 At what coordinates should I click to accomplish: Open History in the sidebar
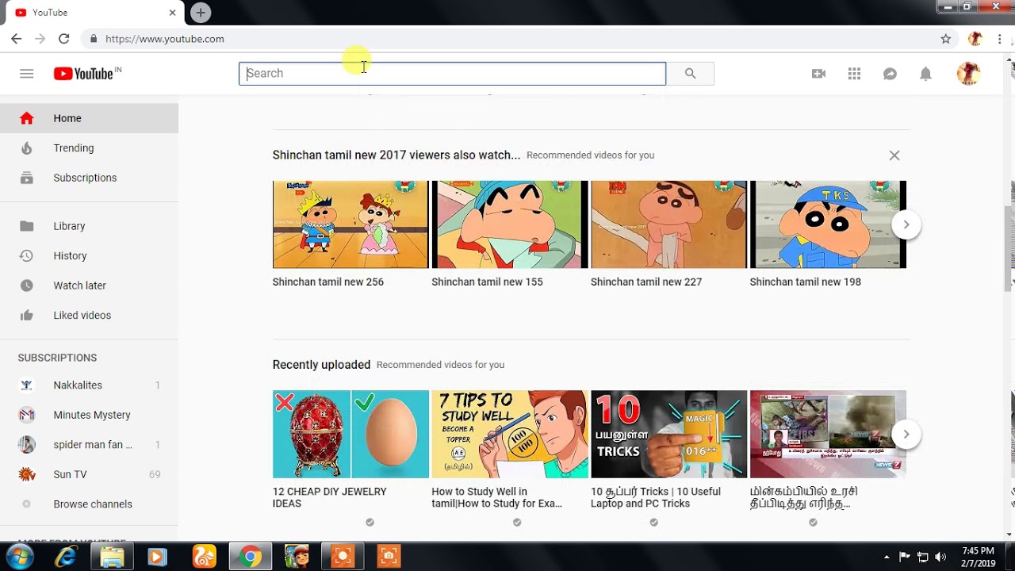tap(89, 255)
